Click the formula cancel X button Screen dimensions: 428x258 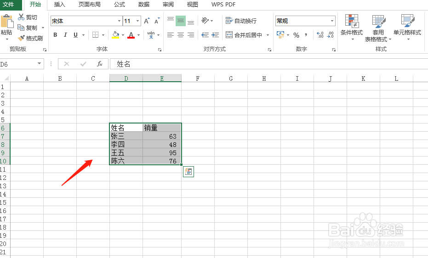click(x=67, y=64)
